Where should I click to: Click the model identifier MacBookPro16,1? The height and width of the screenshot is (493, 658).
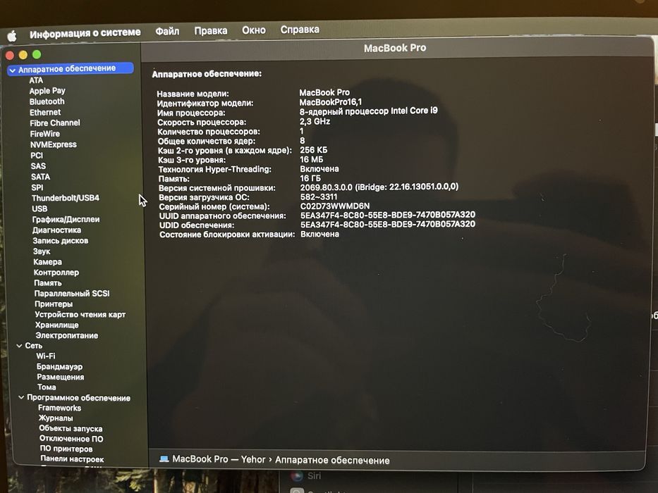pyautogui.click(x=330, y=102)
